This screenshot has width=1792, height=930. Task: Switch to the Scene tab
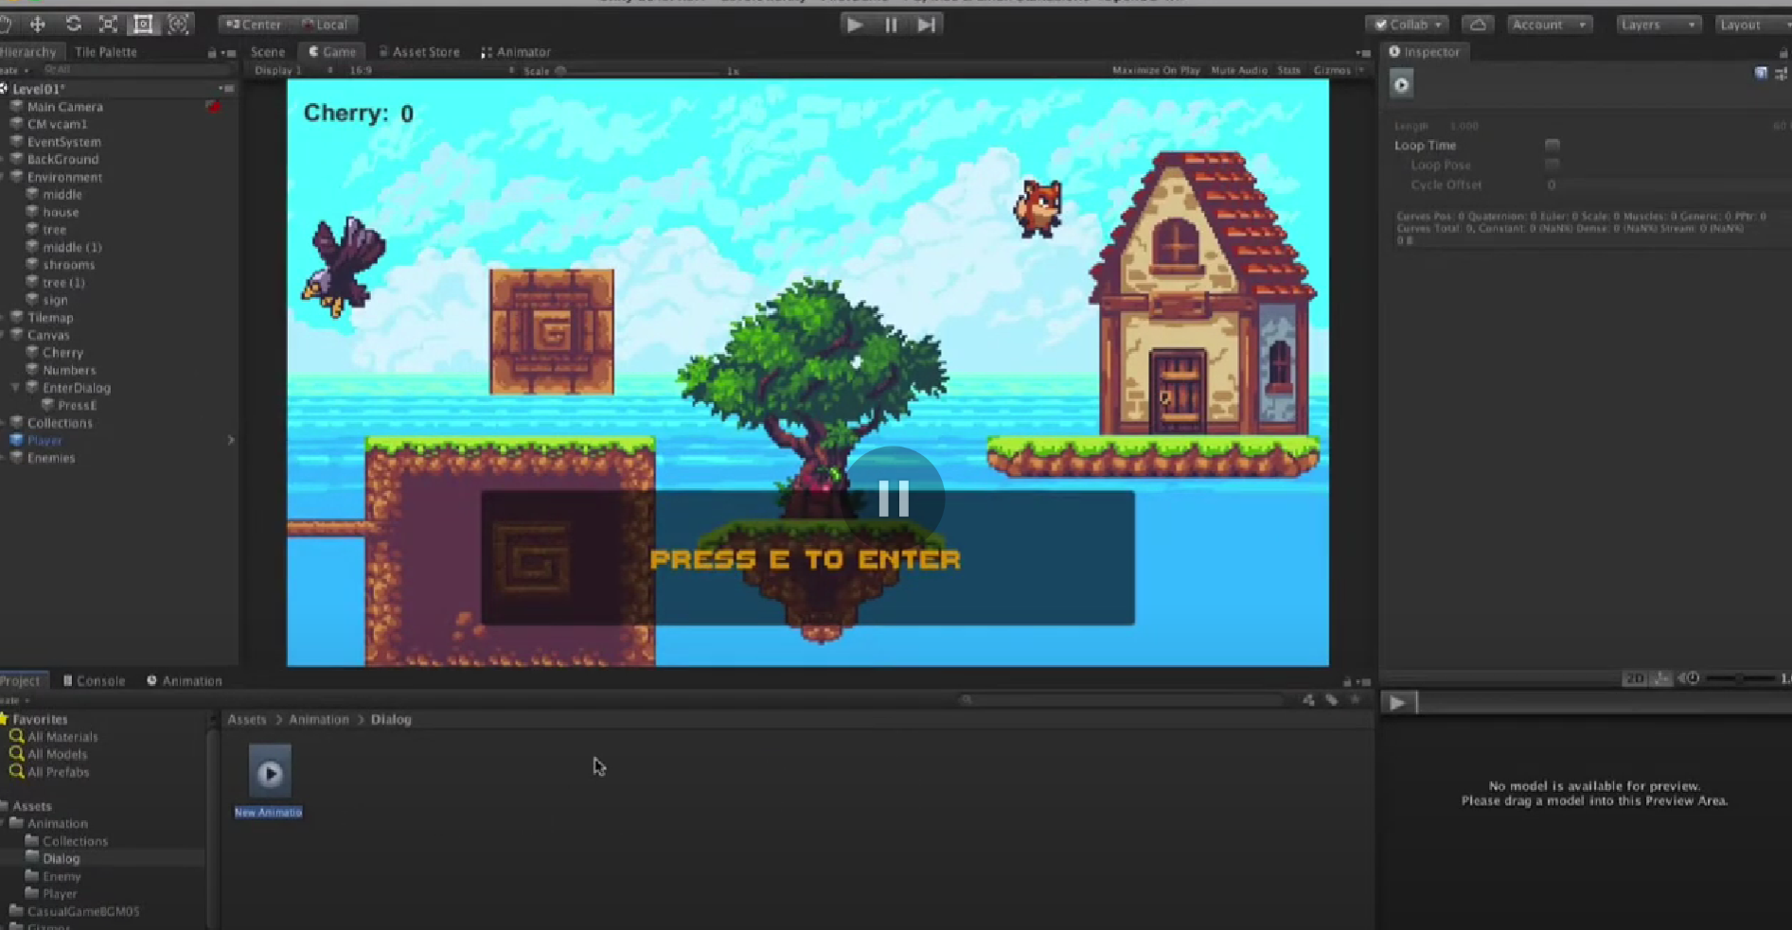pos(267,52)
